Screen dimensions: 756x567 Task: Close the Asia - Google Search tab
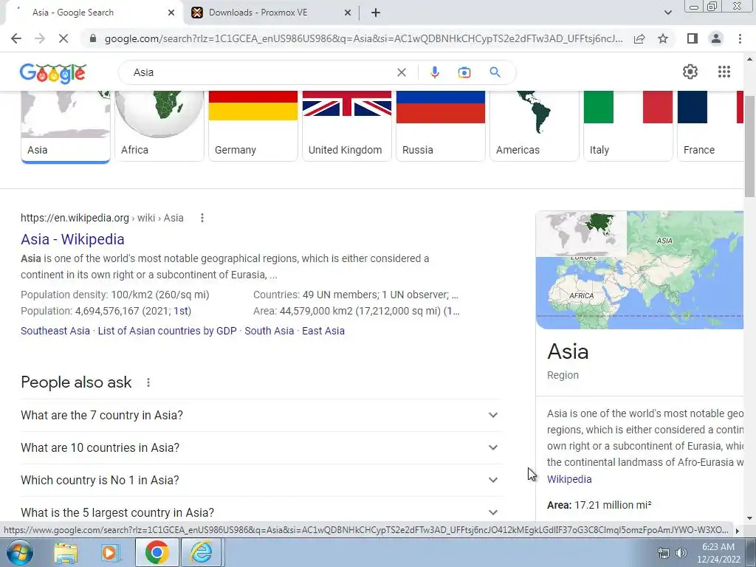(x=171, y=13)
